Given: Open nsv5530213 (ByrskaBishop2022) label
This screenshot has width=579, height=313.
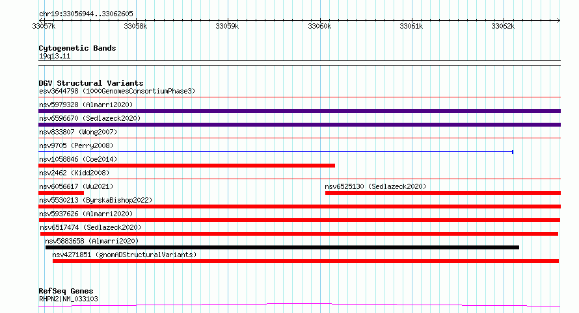Looking at the screenshot, I should [96, 200].
